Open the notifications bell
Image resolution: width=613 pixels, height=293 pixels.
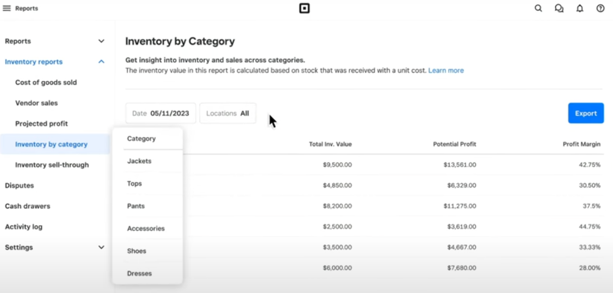coord(579,8)
